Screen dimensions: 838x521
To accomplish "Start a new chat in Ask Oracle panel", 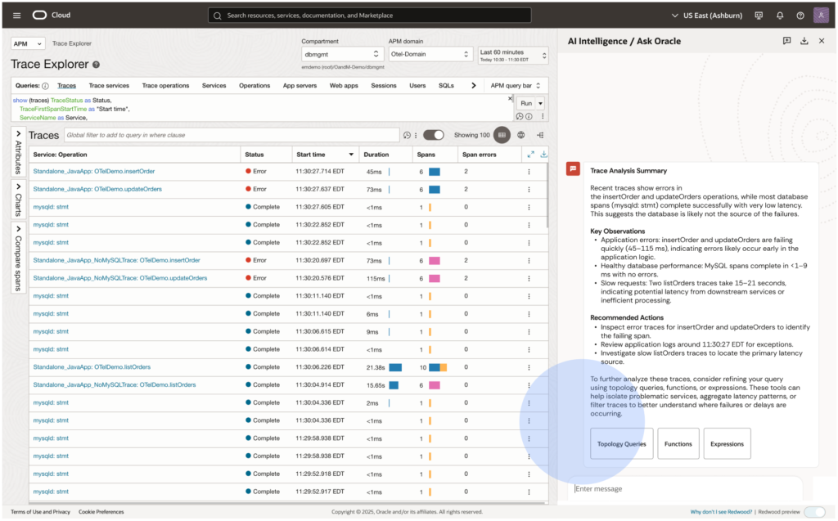I will 786,41.
